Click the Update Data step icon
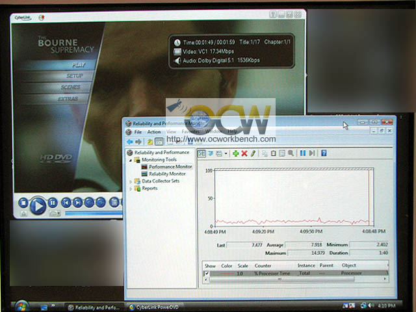This screenshot has width=416, height=312. (312, 153)
